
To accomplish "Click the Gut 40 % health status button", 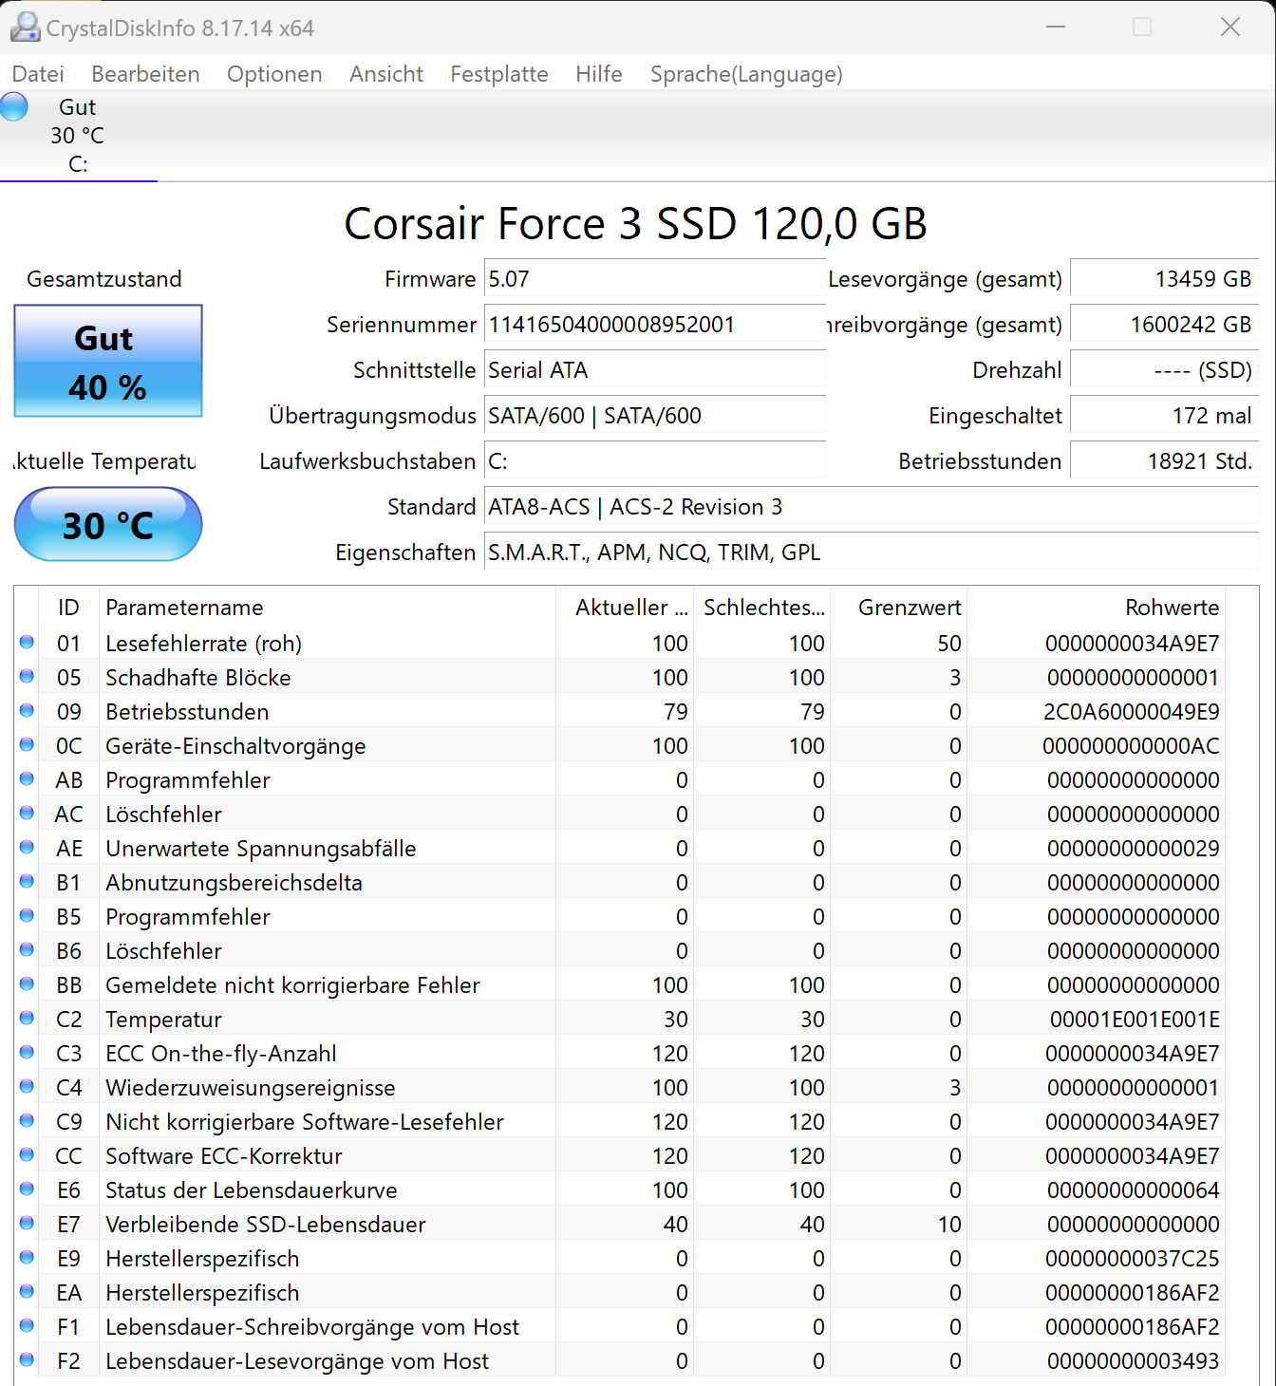I will 108,361.
